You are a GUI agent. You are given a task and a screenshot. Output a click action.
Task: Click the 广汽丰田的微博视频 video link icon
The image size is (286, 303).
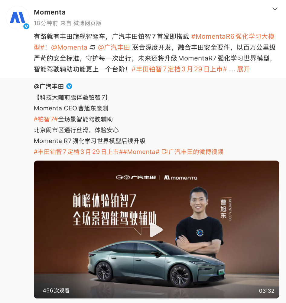tap(164, 152)
